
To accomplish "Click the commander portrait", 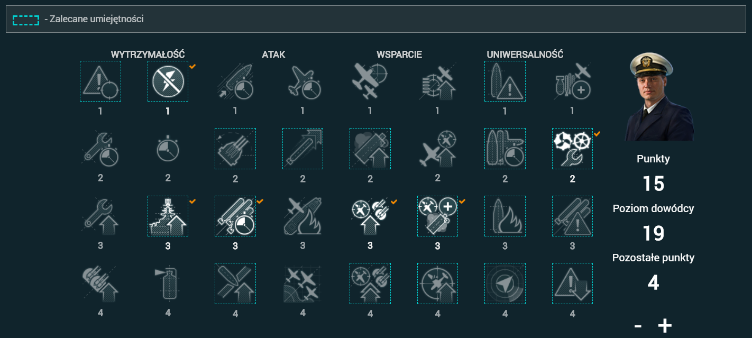I will [x=653, y=97].
